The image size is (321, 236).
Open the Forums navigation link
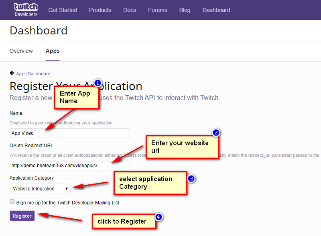tap(158, 10)
